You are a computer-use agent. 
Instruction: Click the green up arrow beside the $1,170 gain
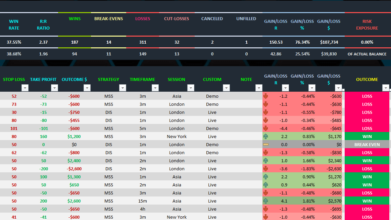(265, 136)
